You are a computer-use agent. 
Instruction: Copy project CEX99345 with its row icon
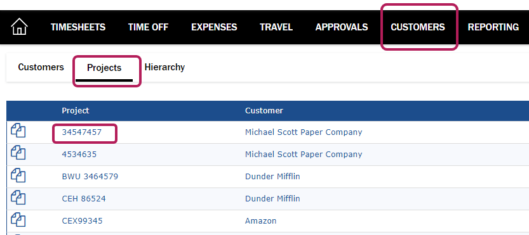point(18,220)
